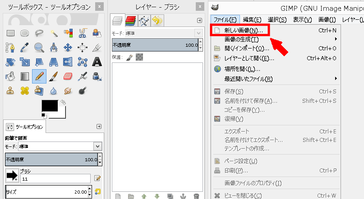
Task: Open the 選択(S) menu
Action: coord(277,20)
